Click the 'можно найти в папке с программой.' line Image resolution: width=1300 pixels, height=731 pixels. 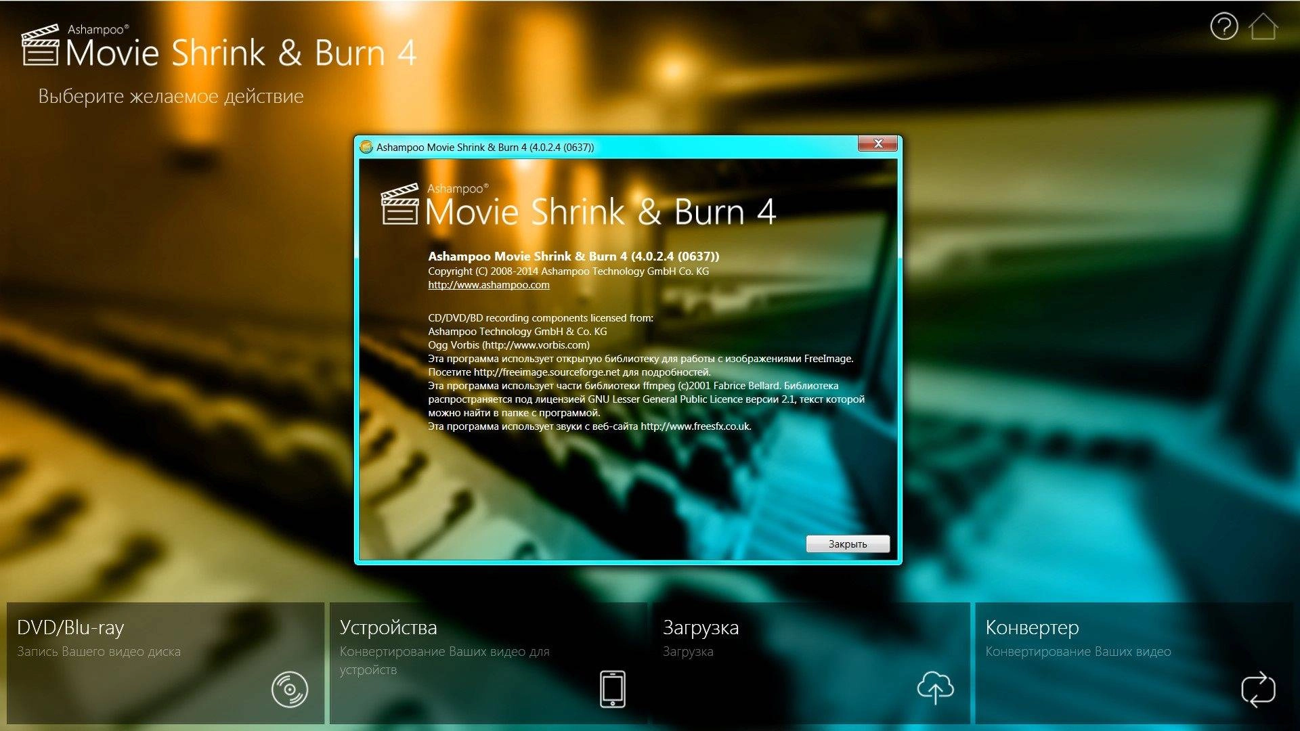point(514,413)
